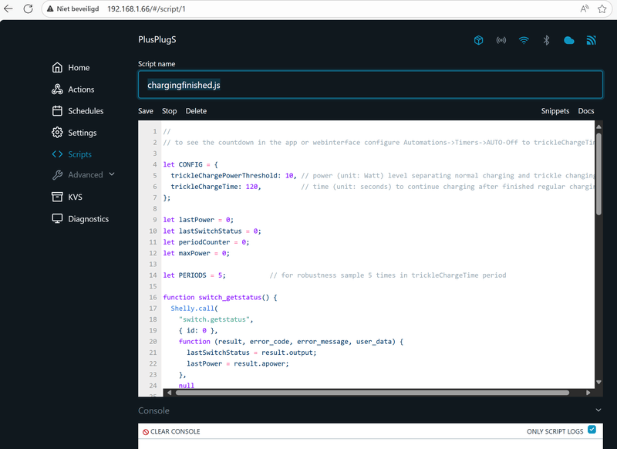The width and height of the screenshot is (617, 449).
Task: Click the favorites star icon
Action: [x=602, y=8]
